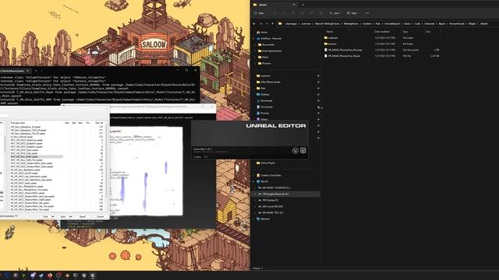Open recent locations dropdown in File Explorer
Screen dimensions: 499x280
point(267,23)
